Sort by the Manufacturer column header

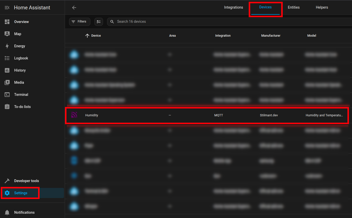pyautogui.click(x=271, y=36)
